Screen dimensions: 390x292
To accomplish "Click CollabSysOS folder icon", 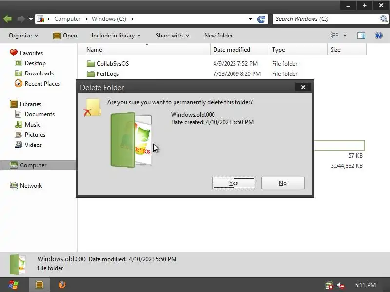I will [x=91, y=64].
